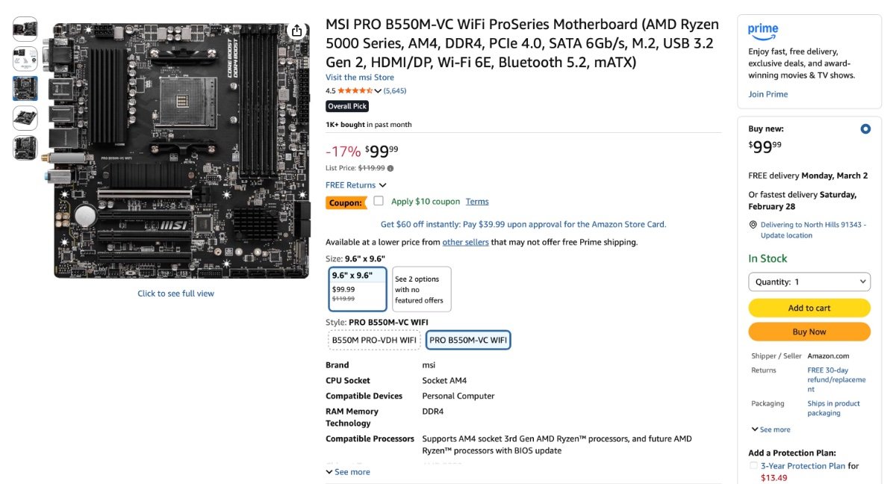Viewport: 896px width, 484px height.
Task: Select the first product thumbnail
Action: (x=25, y=29)
